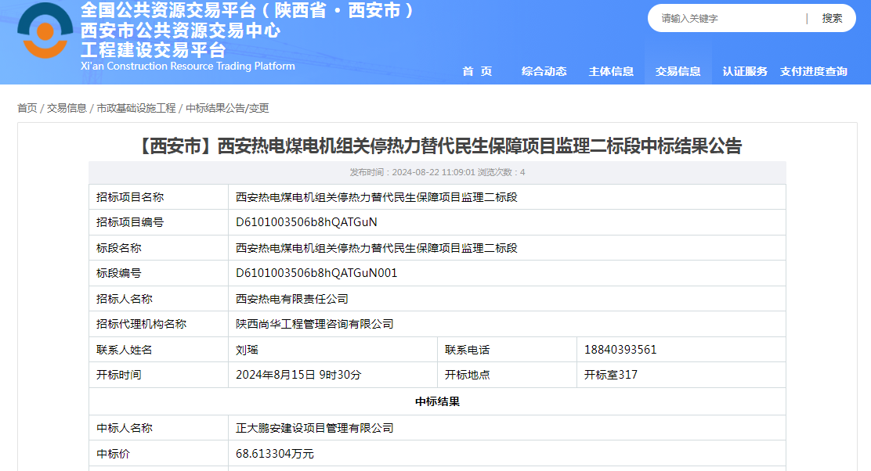This screenshot has height=471, width=871.
Task: Open 支付进度查询 menu item
Action: tap(813, 71)
